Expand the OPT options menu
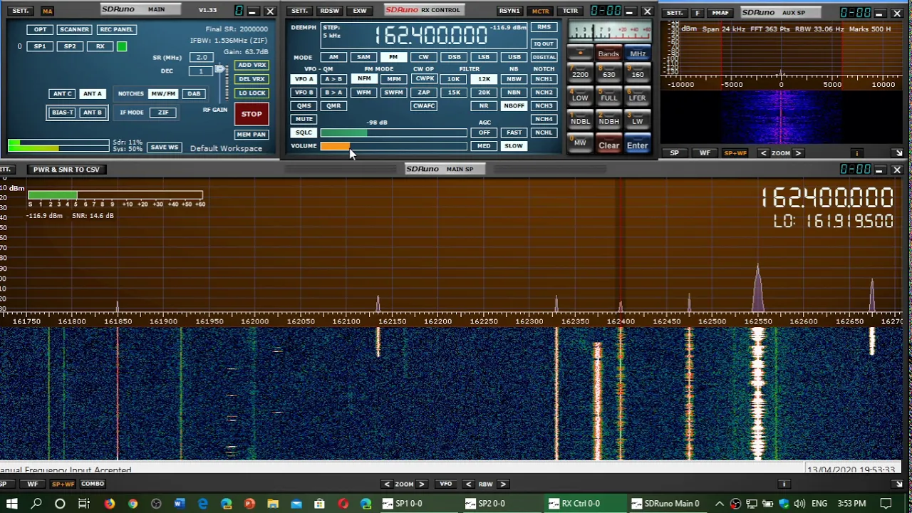 [40, 29]
